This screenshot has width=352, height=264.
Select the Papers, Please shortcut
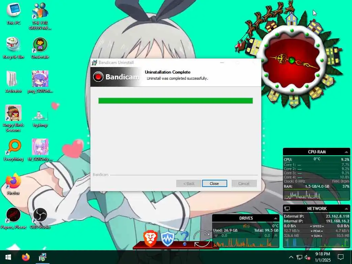13,218
